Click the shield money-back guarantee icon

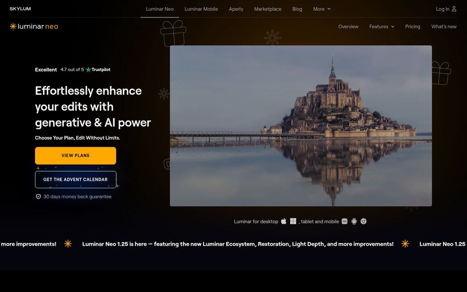38,196
